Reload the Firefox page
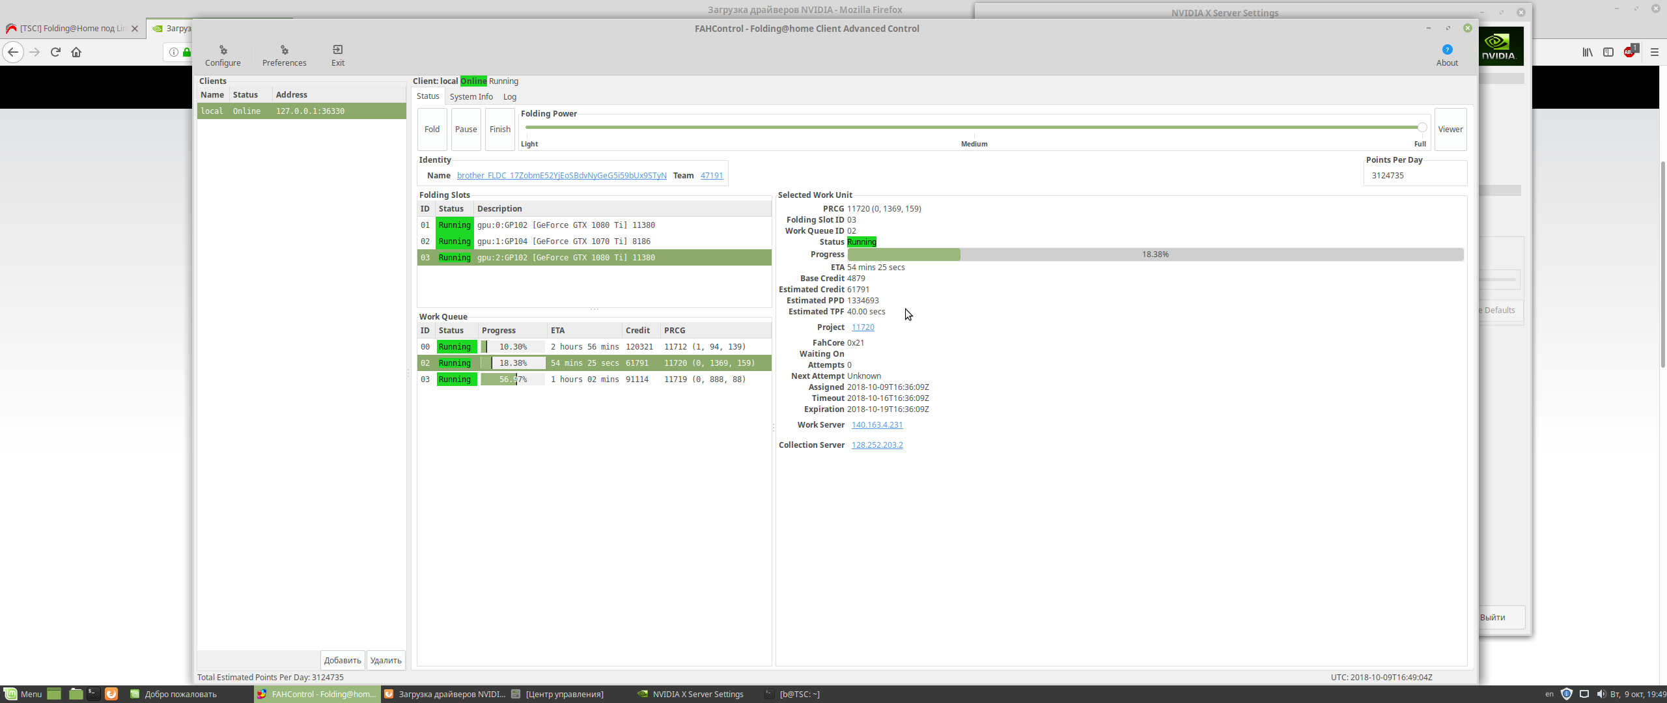1667x703 pixels. tap(55, 52)
